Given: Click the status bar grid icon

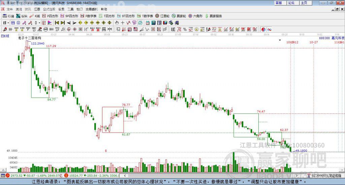Looking at the screenshot, I should (x=3, y=176).
